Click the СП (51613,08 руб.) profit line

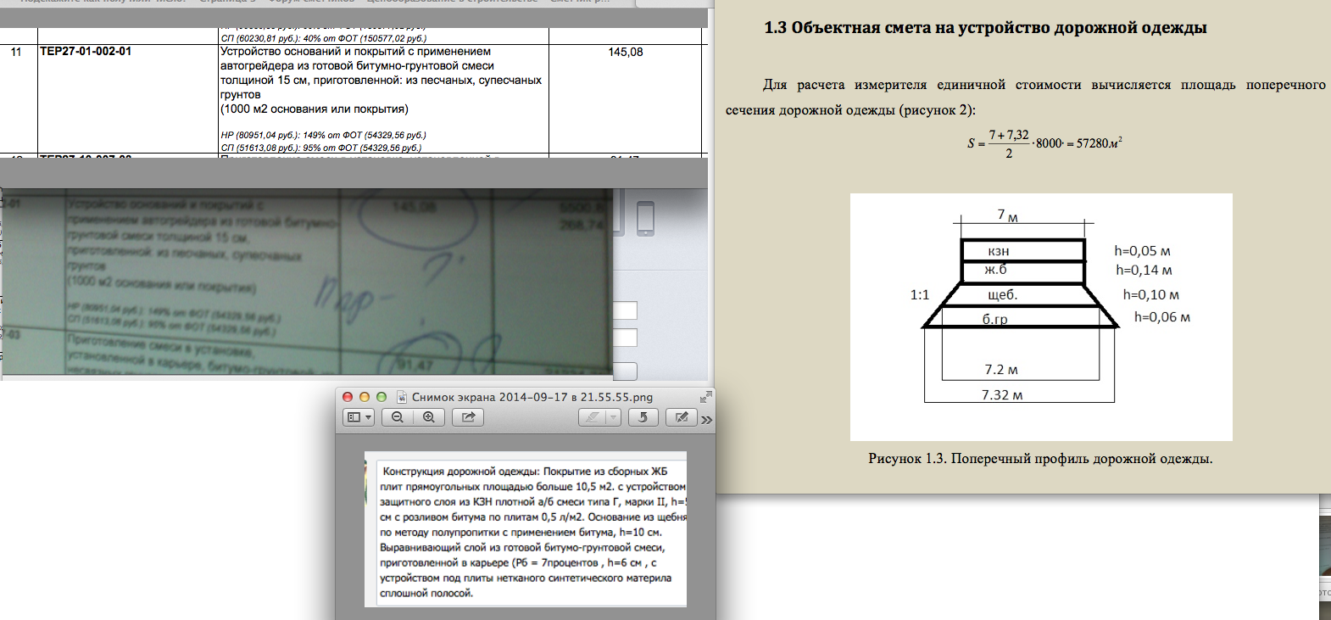coord(320,148)
